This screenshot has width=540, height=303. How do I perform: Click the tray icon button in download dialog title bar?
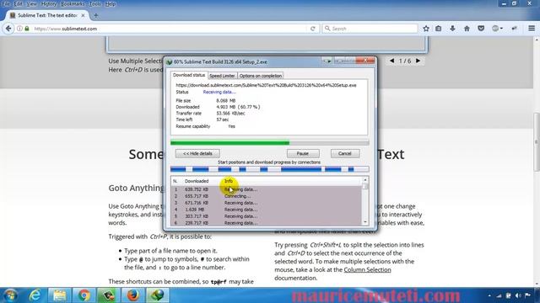(x=327, y=61)
